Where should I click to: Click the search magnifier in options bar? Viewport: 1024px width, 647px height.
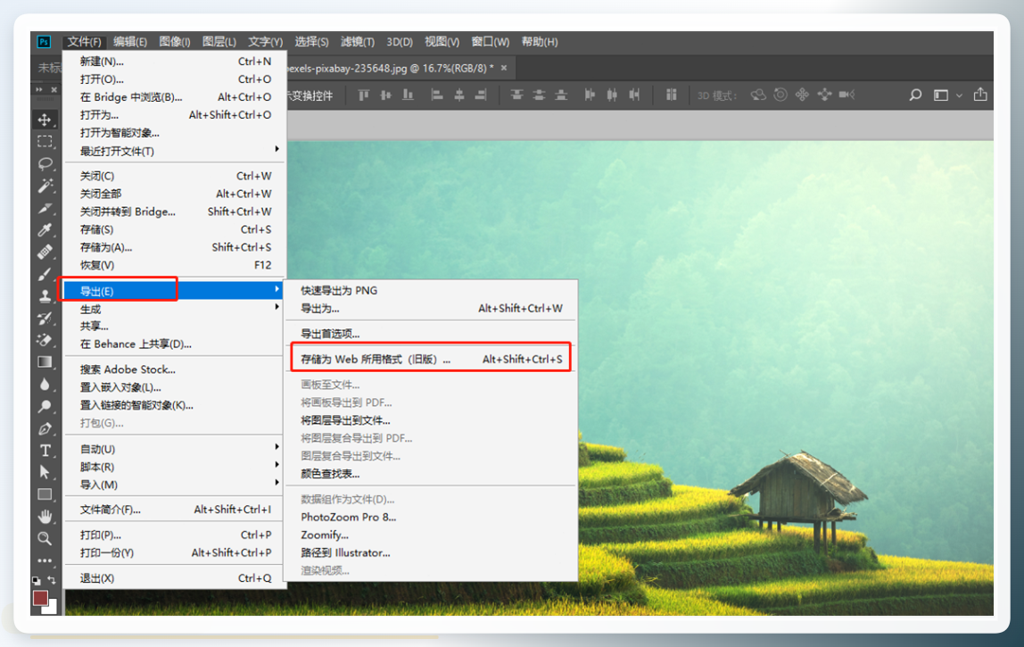click(x=915, y=95)
